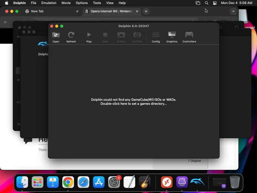The height and width of the screenshot is (193, 257).
Task: Open the Controllers settings
Action: coord(189,37)
